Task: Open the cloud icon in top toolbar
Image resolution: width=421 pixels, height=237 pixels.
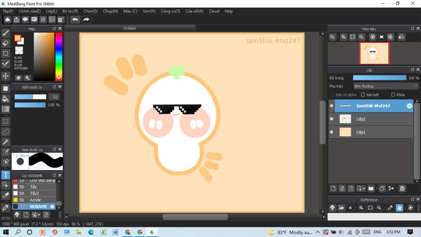Action: pyautogui.click(x=7, y=20)
